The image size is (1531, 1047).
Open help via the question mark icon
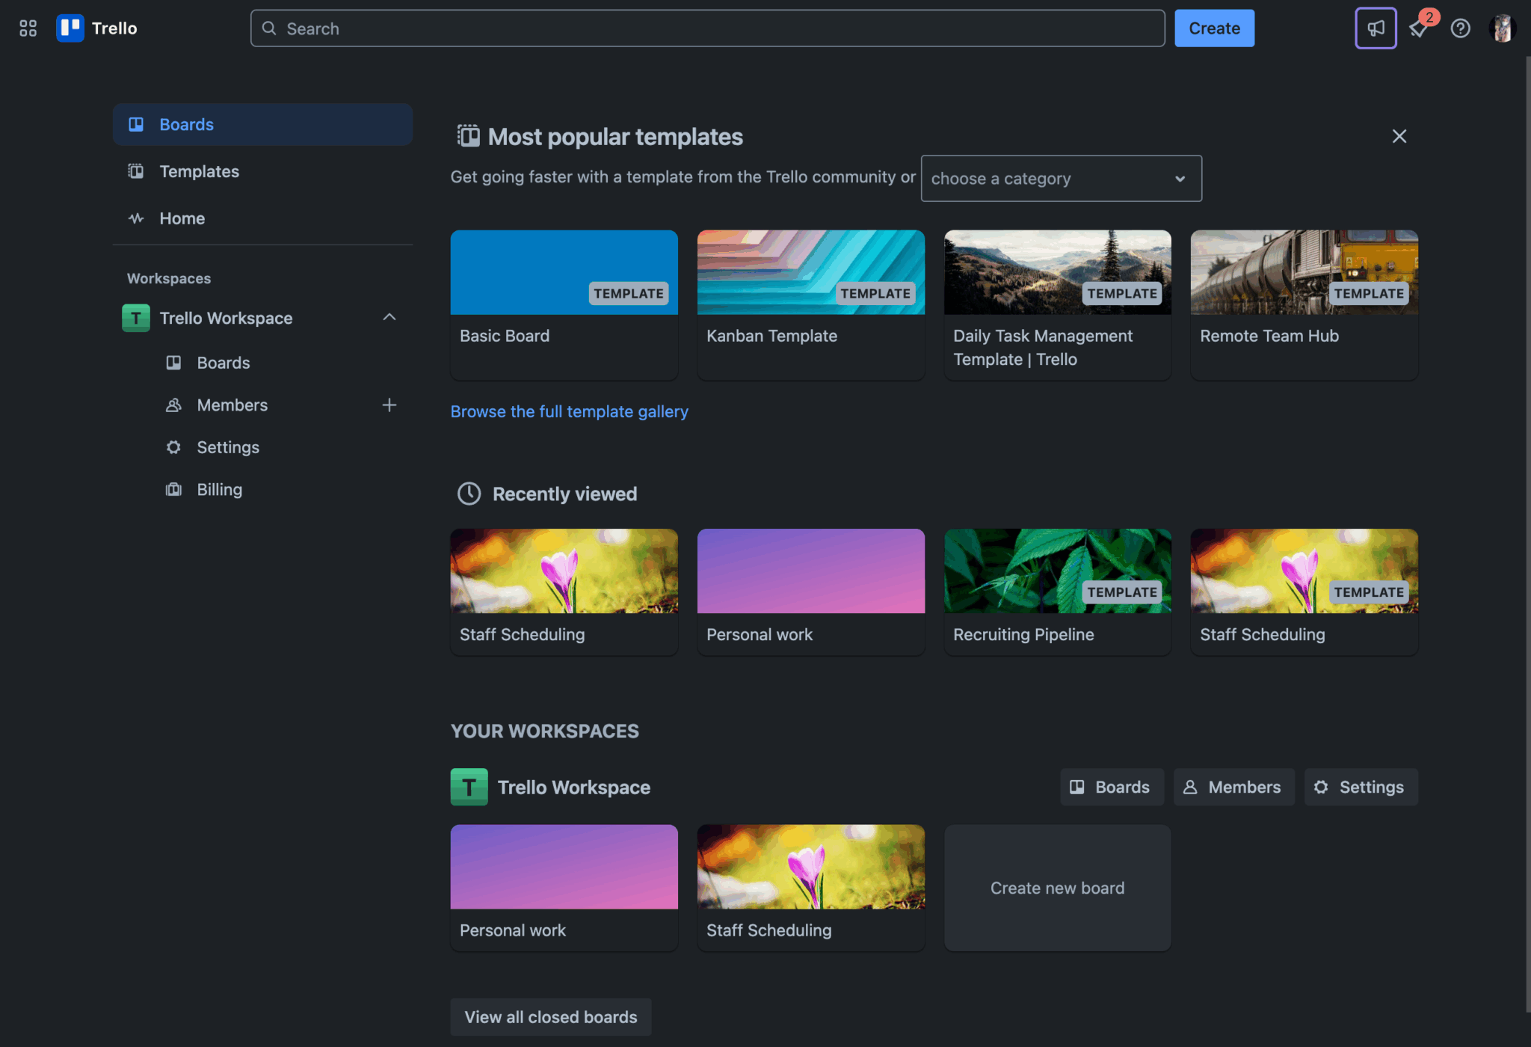1460,28
